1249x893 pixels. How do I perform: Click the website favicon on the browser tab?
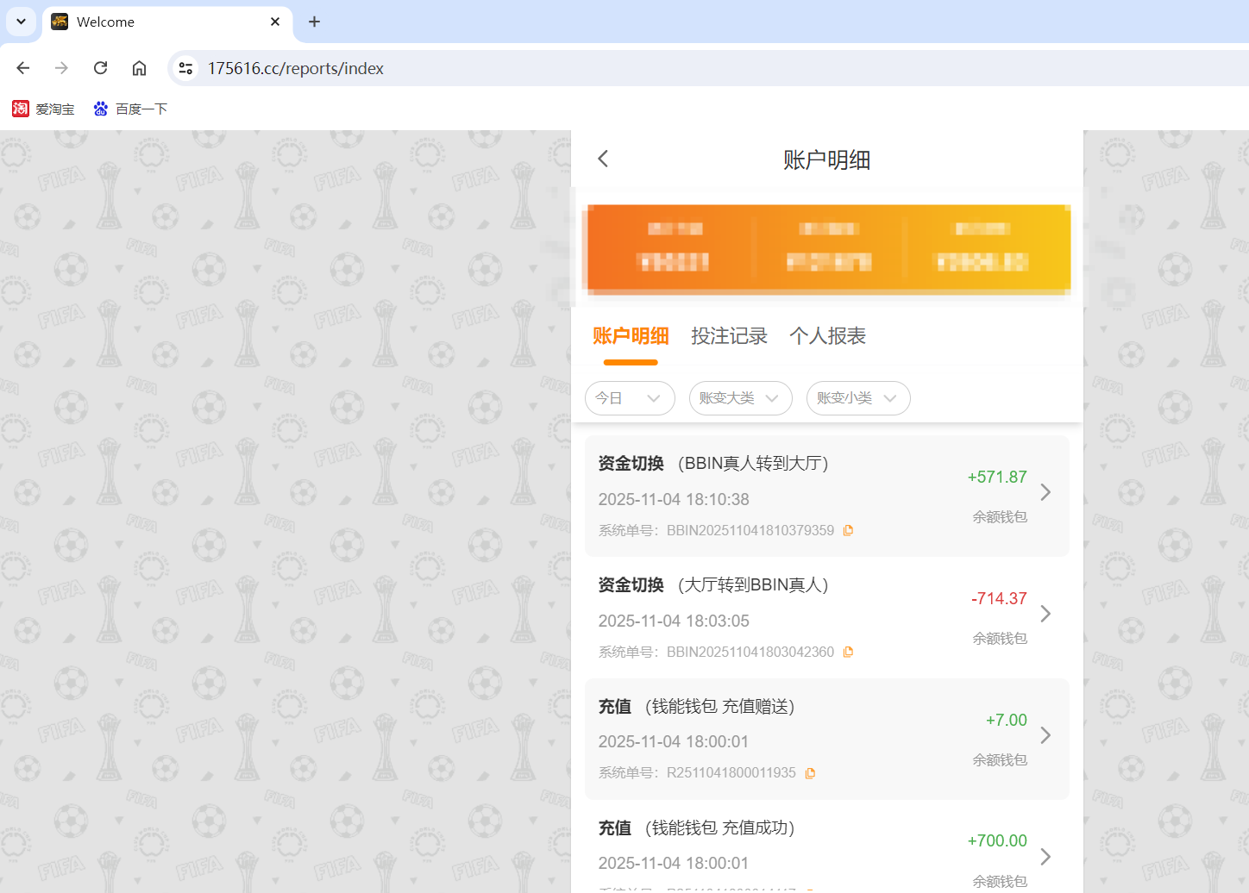pos(59,22)
